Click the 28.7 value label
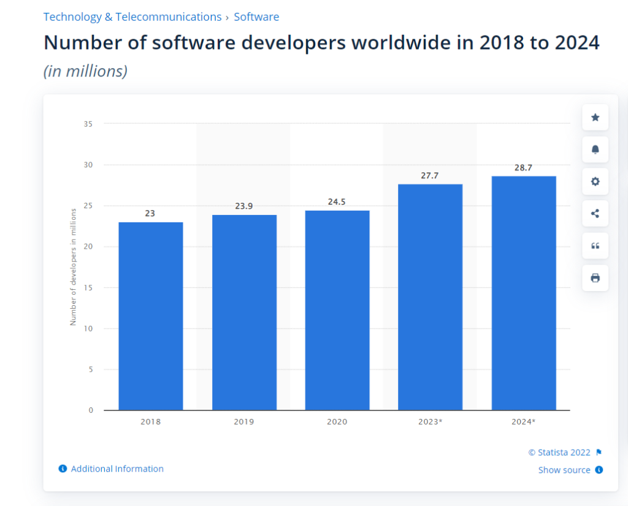Screen dimensions: 628x506 point(524,168)
